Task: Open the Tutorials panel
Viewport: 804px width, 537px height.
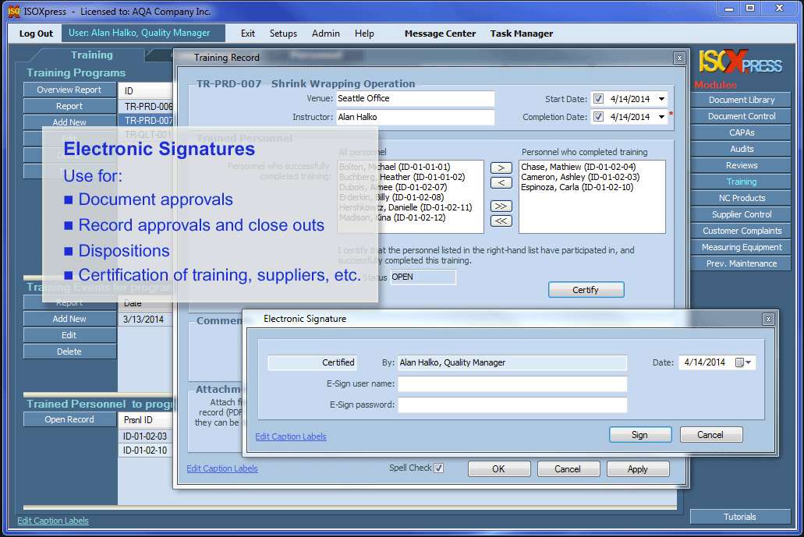Action: coord(739,516)
